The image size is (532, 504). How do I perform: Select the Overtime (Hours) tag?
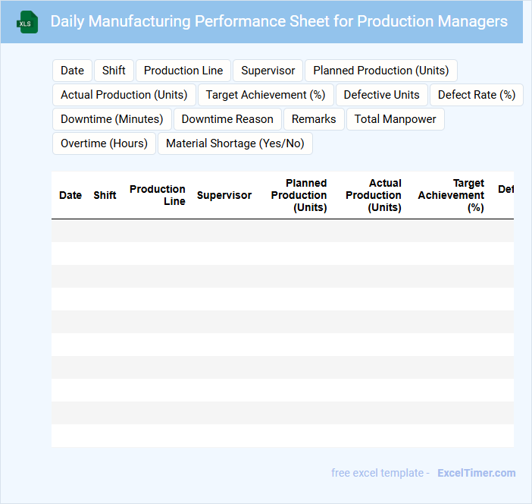104,143
